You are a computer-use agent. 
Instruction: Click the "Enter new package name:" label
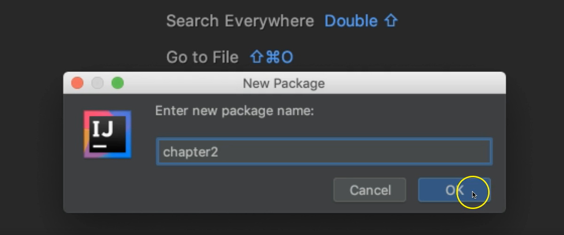pos(235,111)
